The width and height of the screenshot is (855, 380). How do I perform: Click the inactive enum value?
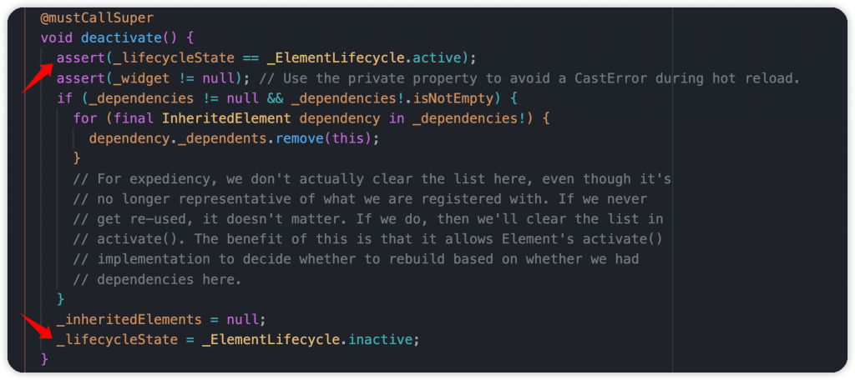pyautogui.click(x=380, y=340)
